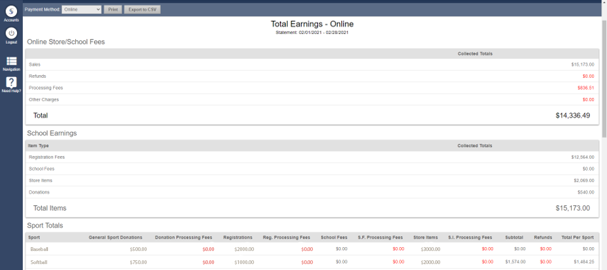Click Softball total per sport $1,484.25
Viewport: 607px width, 270px height.
pos(583,262)
